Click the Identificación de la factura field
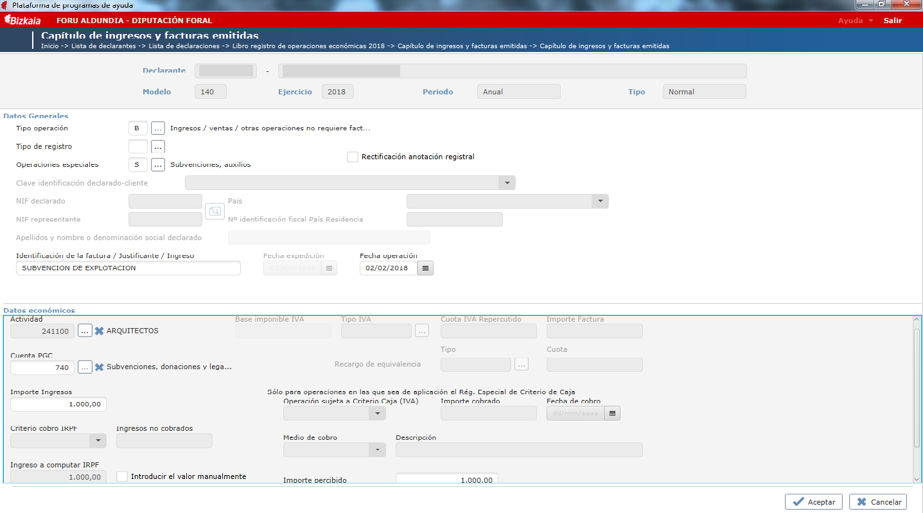 (x=128, y=268)
